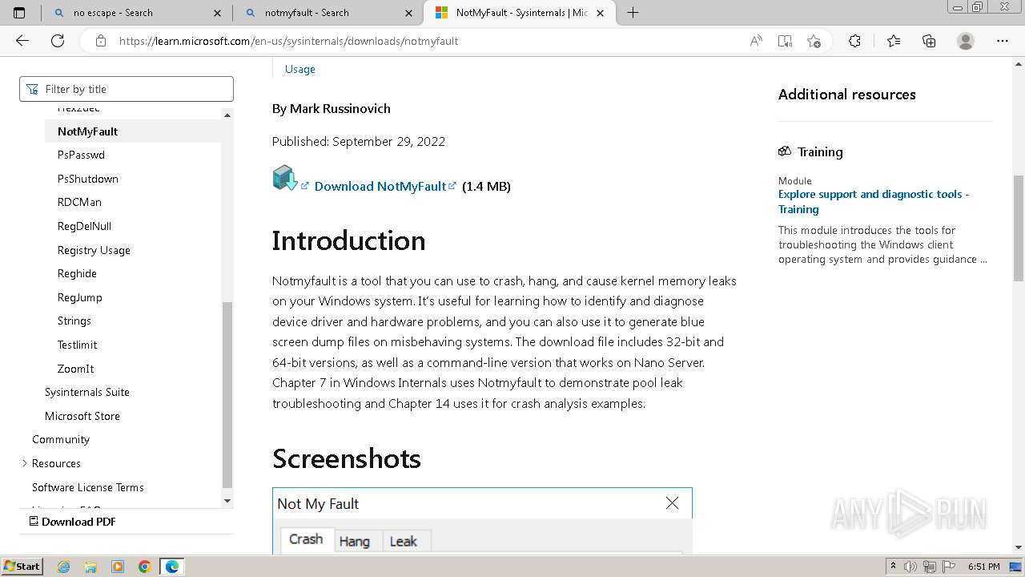Viewport: 1025px width, 577px height.
Task: View site information via the lock icon
Action: click(x=101, y=41)
